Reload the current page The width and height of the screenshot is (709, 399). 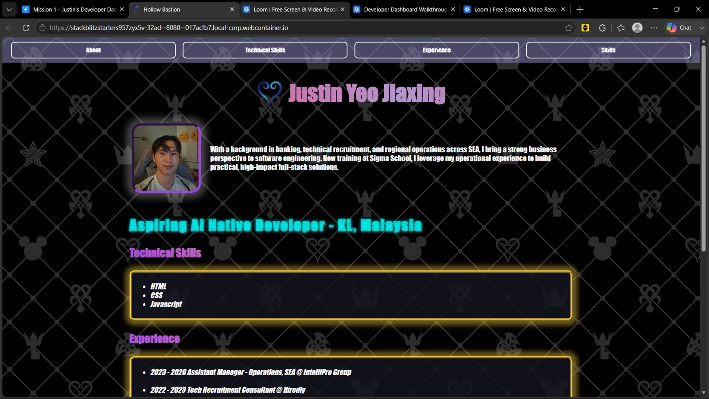tap(26, 27)
